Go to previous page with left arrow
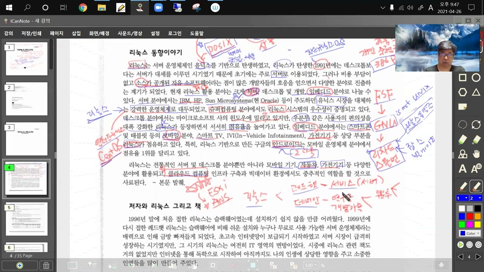484x272 pixels. [461, 257]
